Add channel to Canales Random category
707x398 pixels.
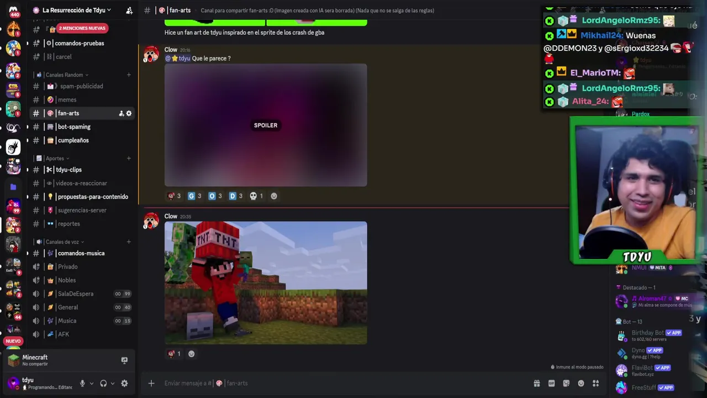[129, 75]
